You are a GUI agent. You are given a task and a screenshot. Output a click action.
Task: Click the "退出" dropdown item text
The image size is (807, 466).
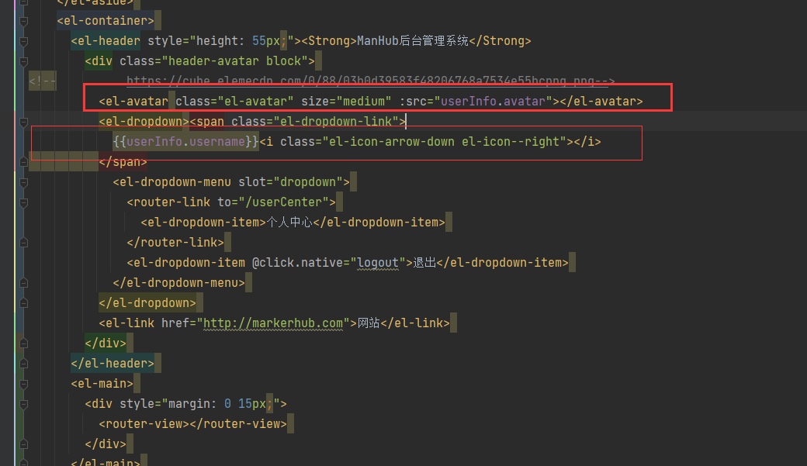coord(424,263)
